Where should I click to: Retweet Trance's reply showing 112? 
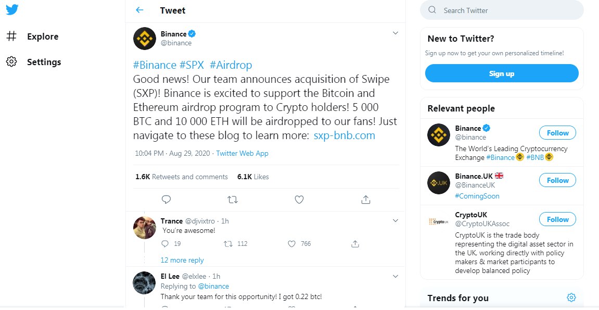coord(228,244)
